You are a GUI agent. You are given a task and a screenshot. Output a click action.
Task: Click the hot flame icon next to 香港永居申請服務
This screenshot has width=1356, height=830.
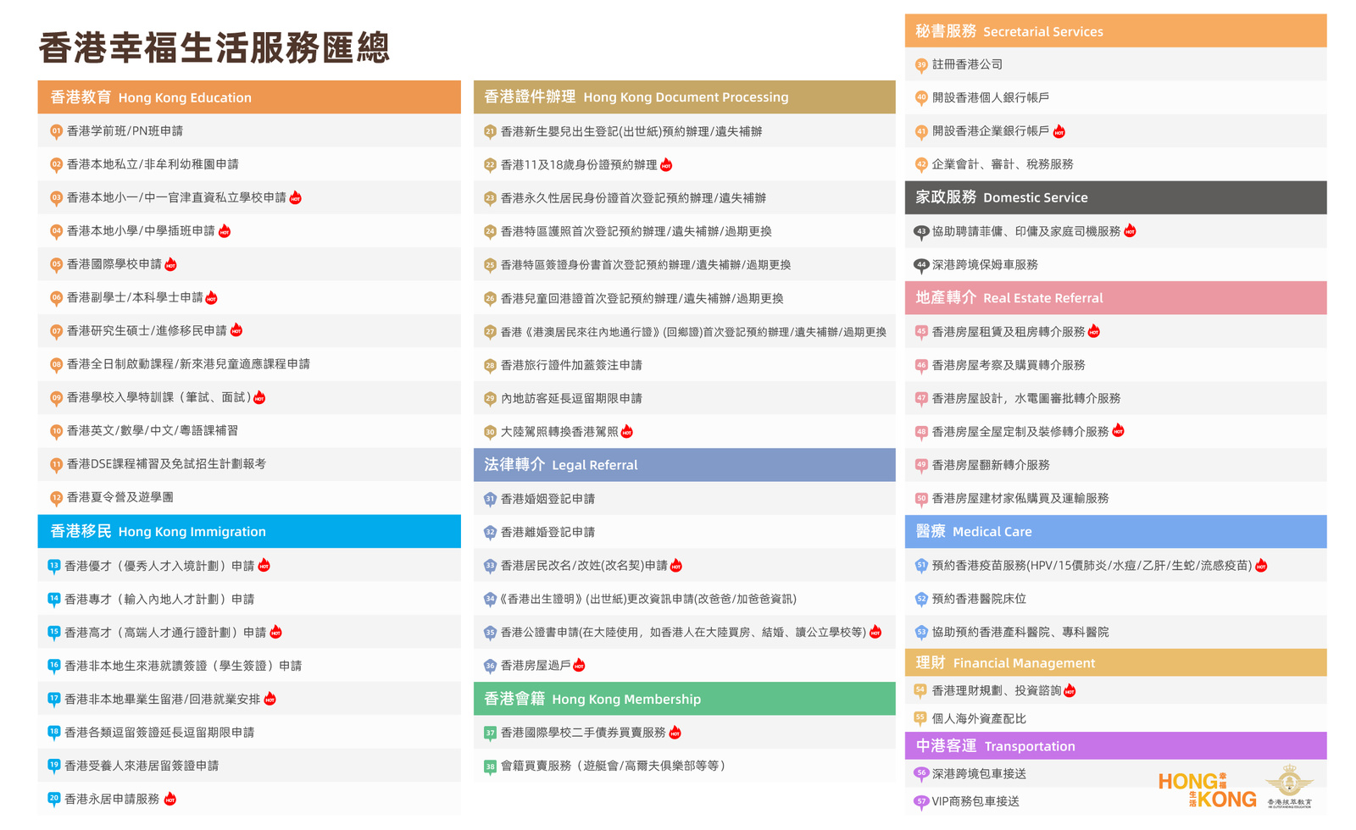(x=170, y=799)
